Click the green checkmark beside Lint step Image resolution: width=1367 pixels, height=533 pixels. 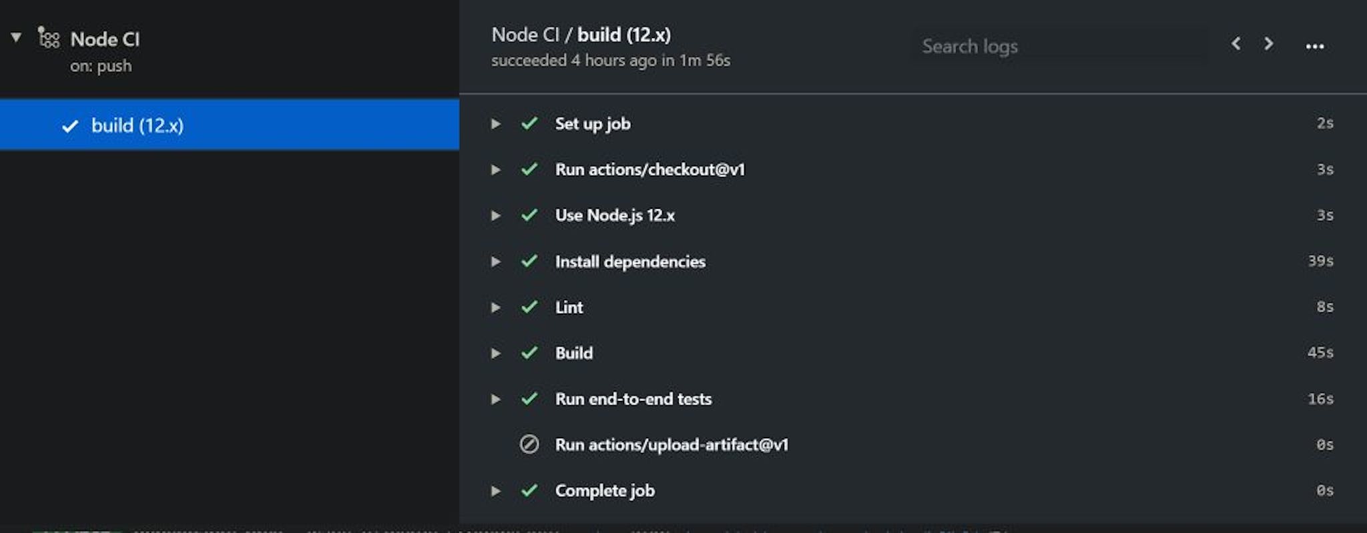[x=529, y=307]
